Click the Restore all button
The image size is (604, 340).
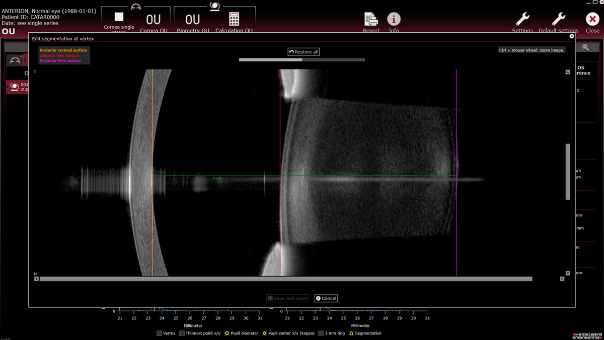(304, 52)
